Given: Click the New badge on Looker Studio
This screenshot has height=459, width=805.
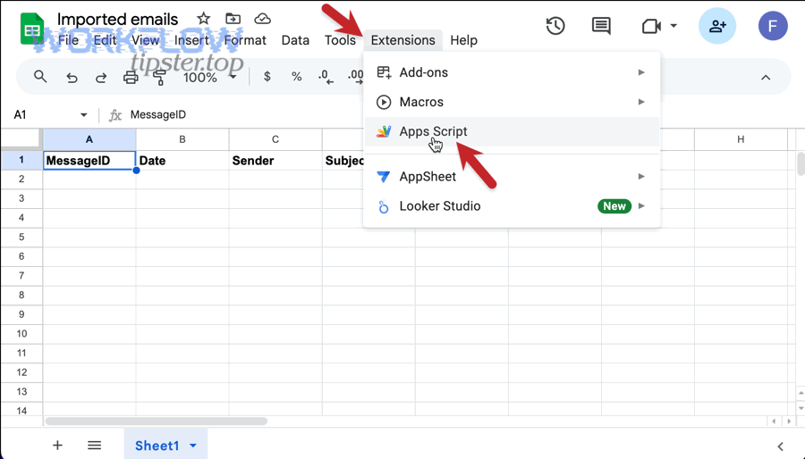Looking at the screenshot, I should click(614, 206).
